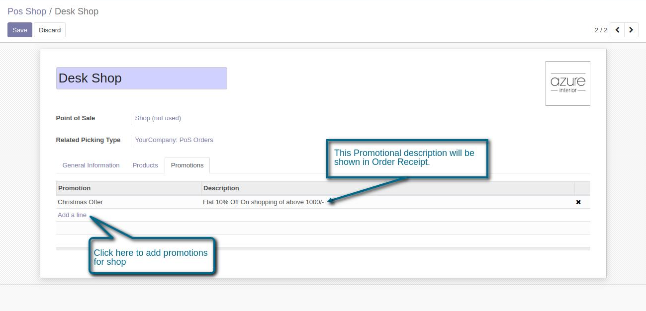The height and width of the screenshot is (311, 646).
Task: Save the Desk Shop record
Action: tap(20, 30)
